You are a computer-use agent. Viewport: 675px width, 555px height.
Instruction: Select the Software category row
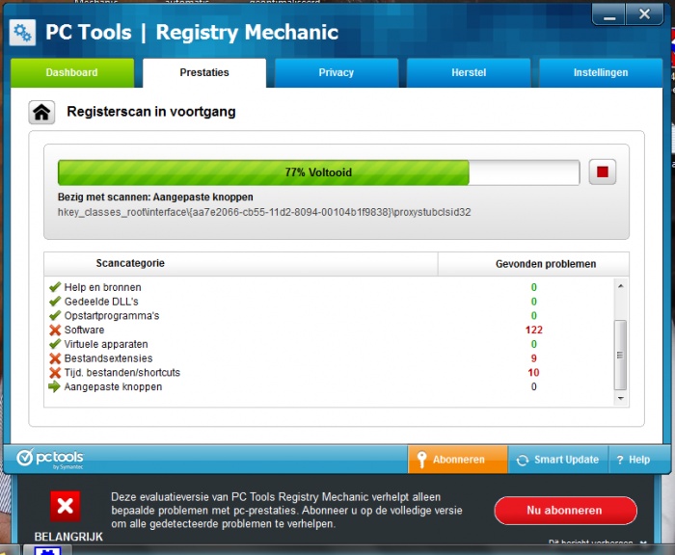330,330
